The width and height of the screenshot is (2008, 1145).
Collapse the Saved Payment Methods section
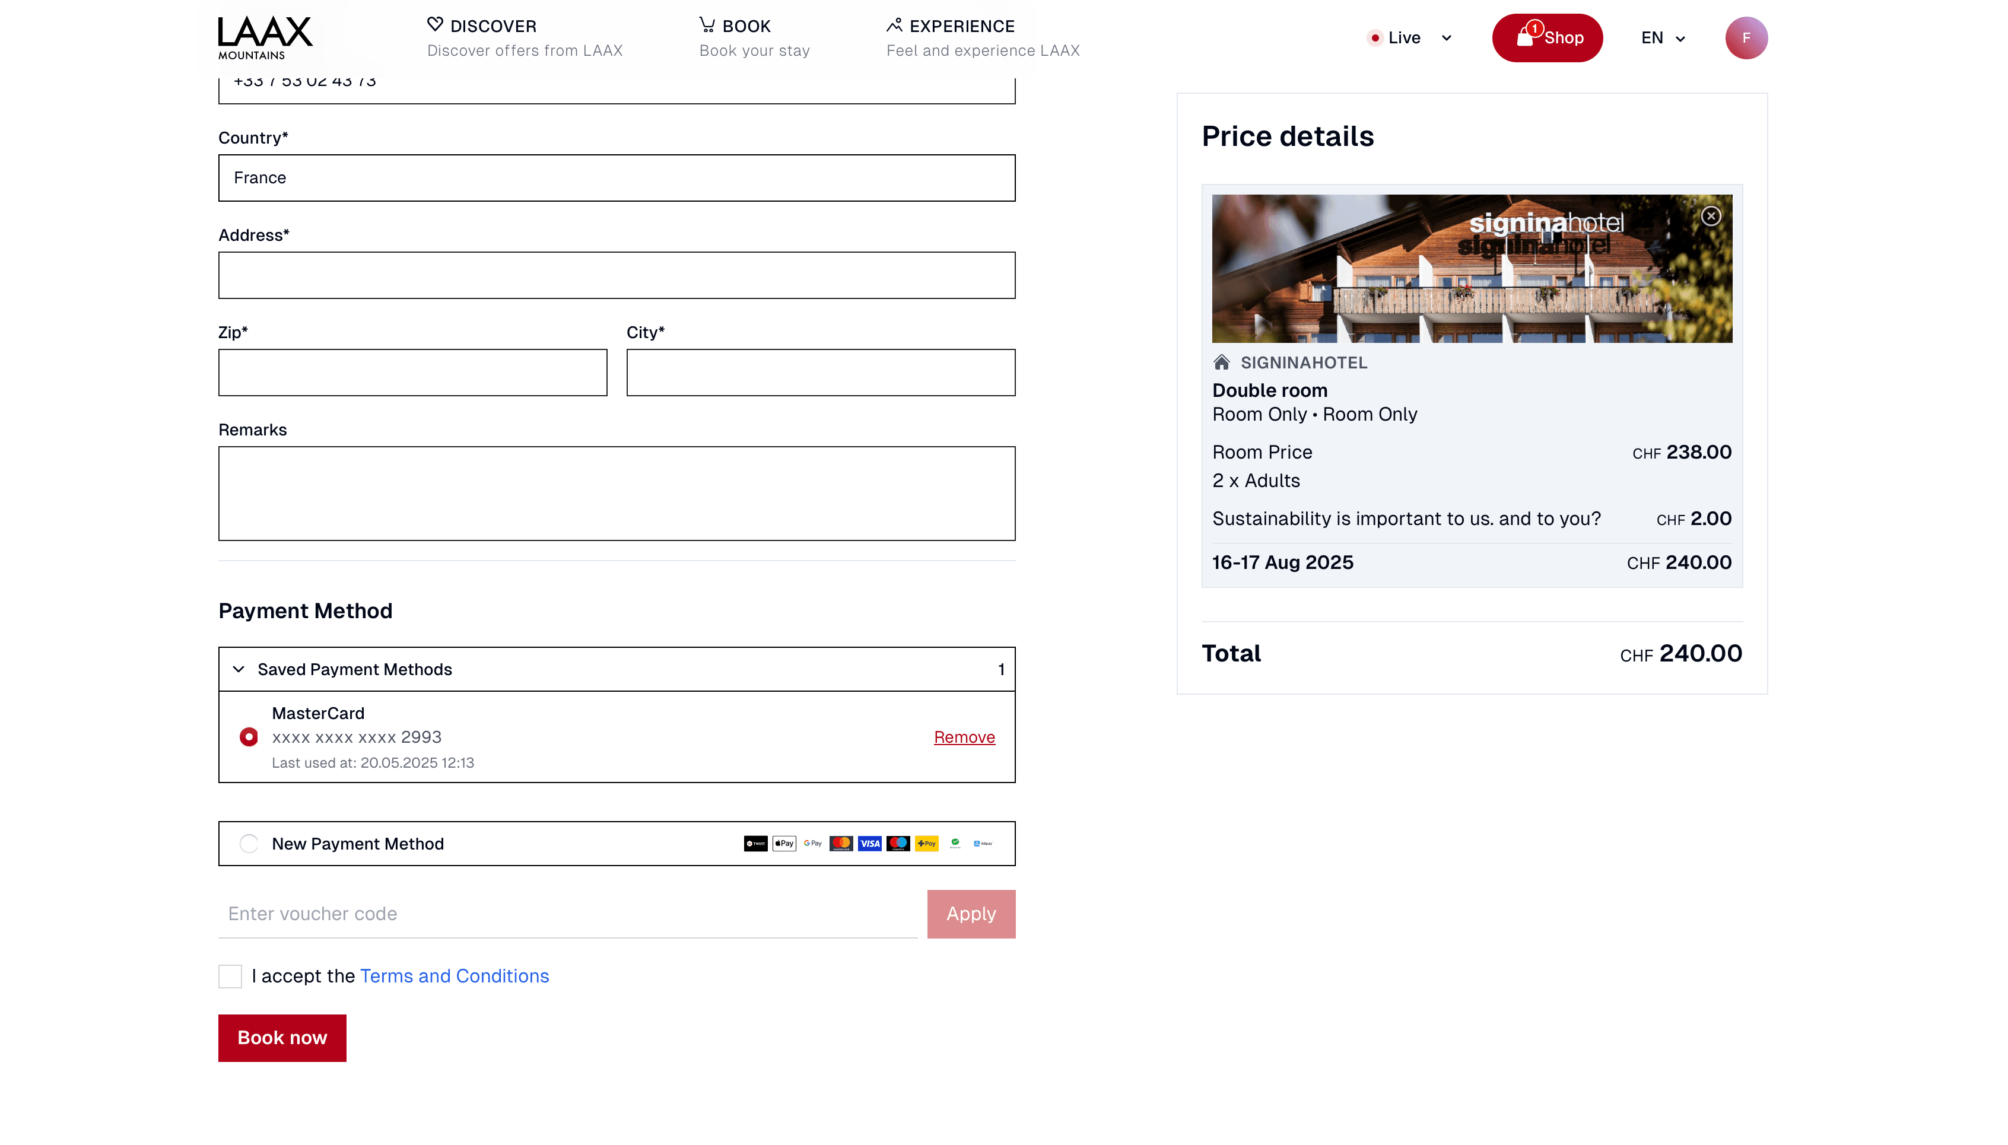239,669
